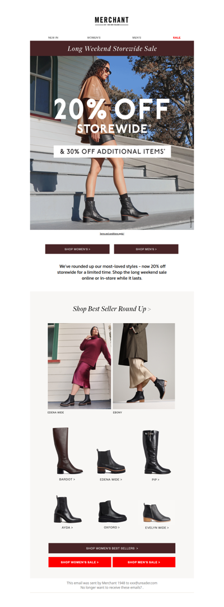Click the Merchant logo at top
Image resolution: width=224 pixels, height=607 pixels.
112,21
